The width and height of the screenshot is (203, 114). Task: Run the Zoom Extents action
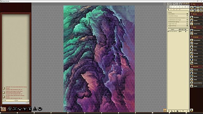tap(178, 14)
